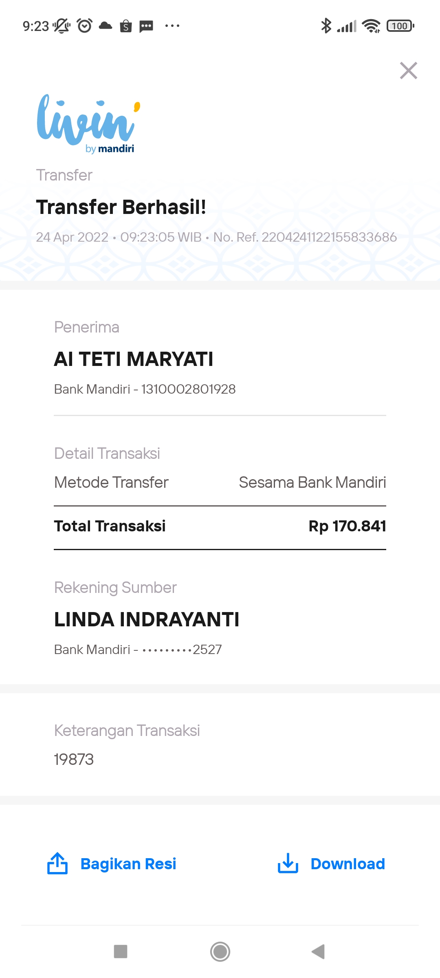This screenshot has height=978, width=440.
Task: Close the transfer receipt with X icon
Action: click(409, 70)
